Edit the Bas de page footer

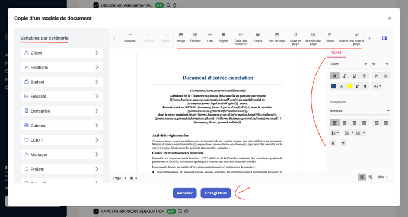pos(276,37)
